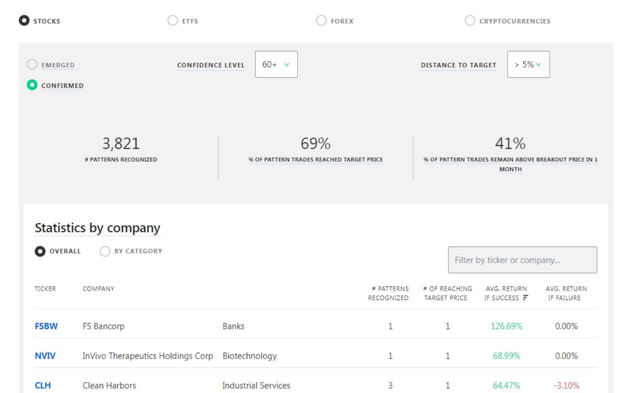Viewport: 623px width, 393px height.
Task: Switch to EMERGED patterns
Action: 32,64
